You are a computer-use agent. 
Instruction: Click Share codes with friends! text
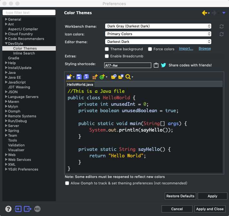point(190,65)
